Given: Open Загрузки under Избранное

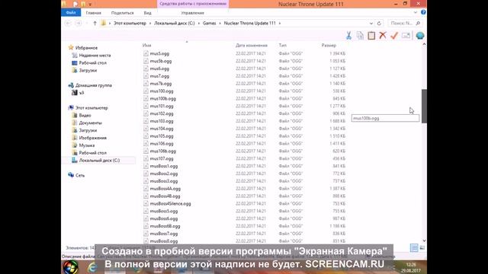Looking at the screenshot, I should [88, 71].
